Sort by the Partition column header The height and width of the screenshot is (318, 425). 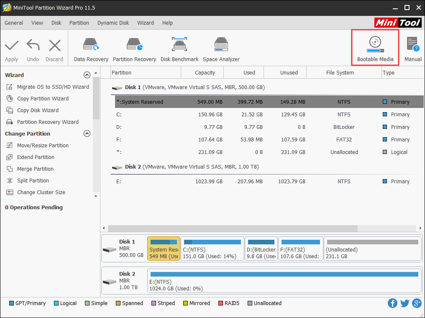click(x=146, y=73)
